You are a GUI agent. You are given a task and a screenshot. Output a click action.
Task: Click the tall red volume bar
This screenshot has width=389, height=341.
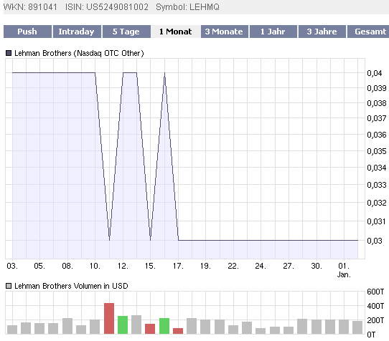point(109,318)
